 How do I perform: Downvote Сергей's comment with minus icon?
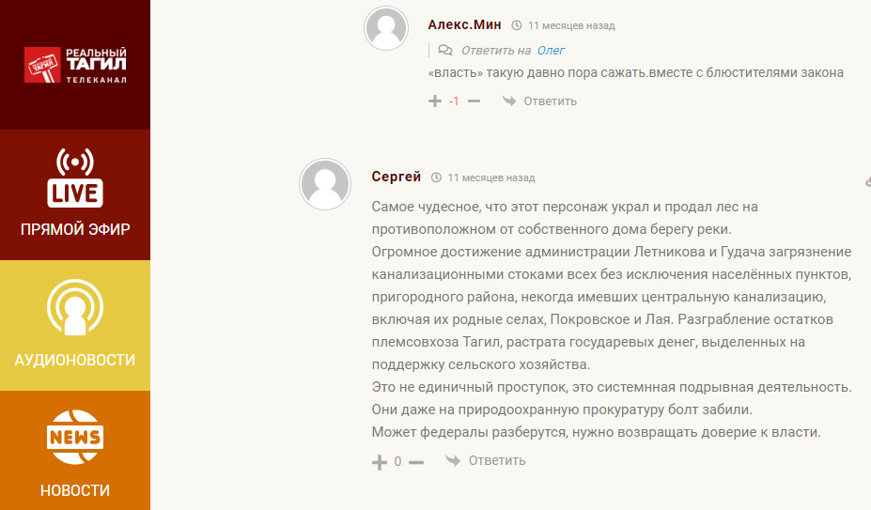click(x=416, y=461)
